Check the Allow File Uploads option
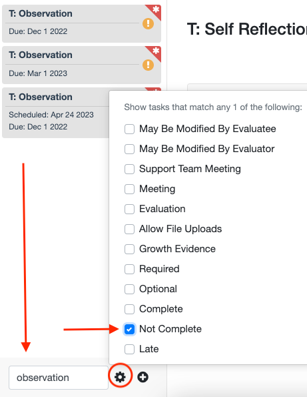Viewport: 307px width, 397px height. (129, 229)
